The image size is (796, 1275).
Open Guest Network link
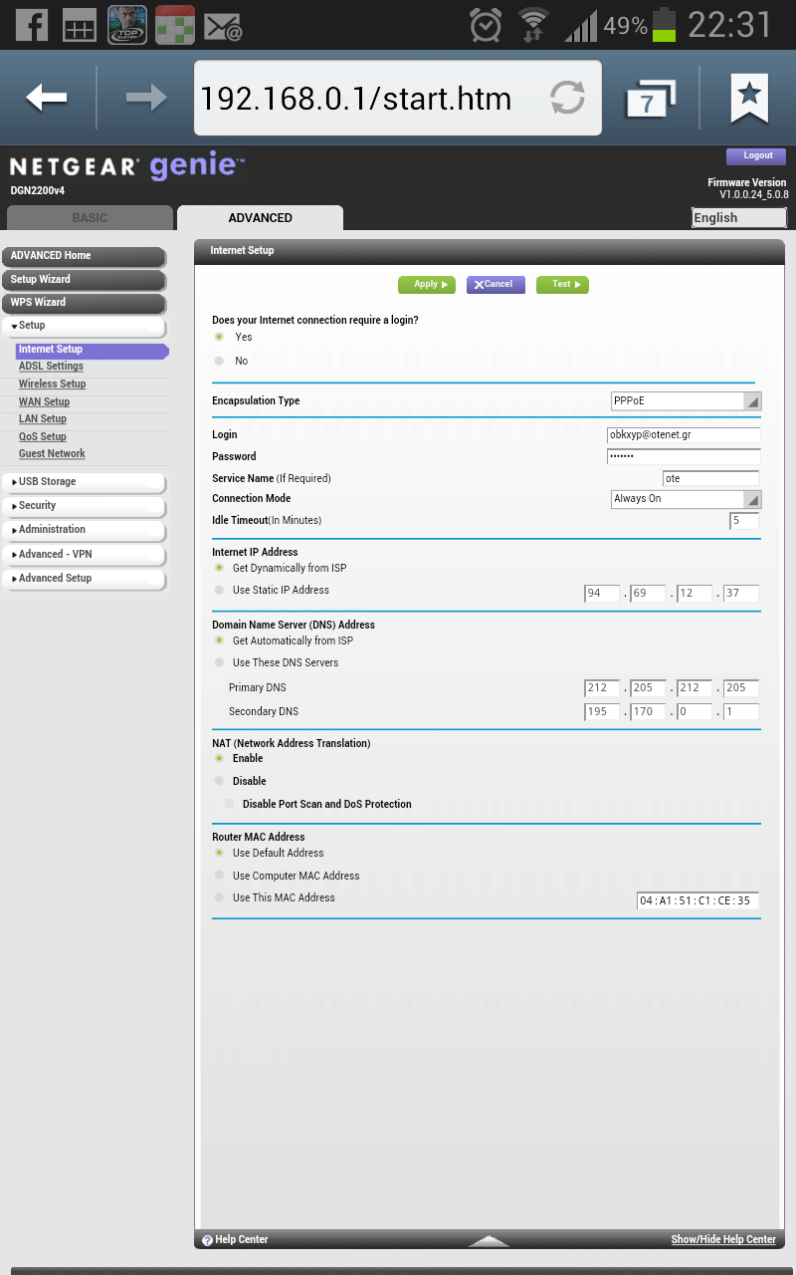click(52, 454)
